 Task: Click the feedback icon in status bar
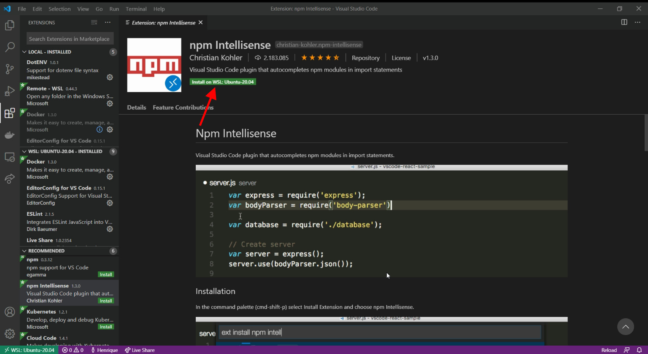pos(626,350)
